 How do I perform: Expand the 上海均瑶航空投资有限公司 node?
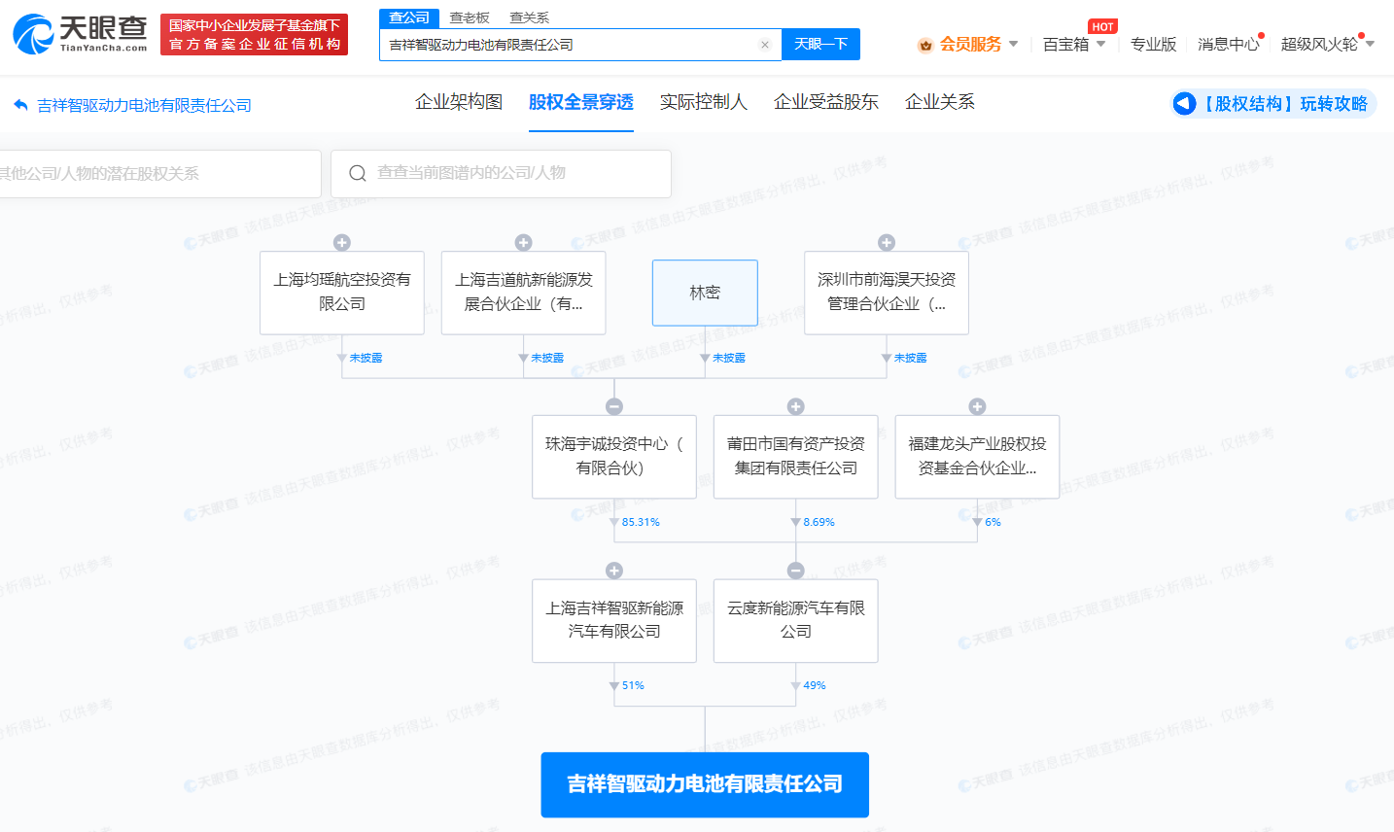(x=342, y=242)
